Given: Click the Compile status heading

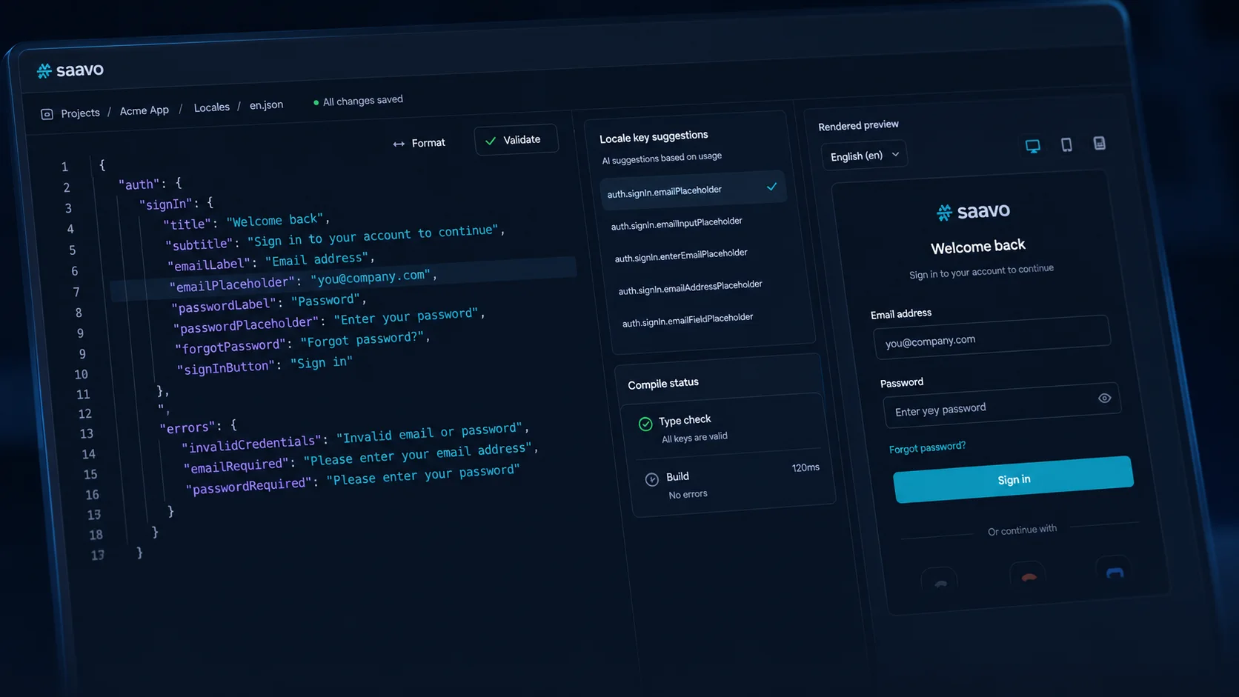Looking at the screenshot, I should coord(663,384).
